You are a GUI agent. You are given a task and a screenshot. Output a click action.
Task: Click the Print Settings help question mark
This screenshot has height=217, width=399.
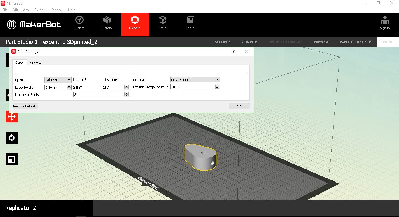click(233, 51)
